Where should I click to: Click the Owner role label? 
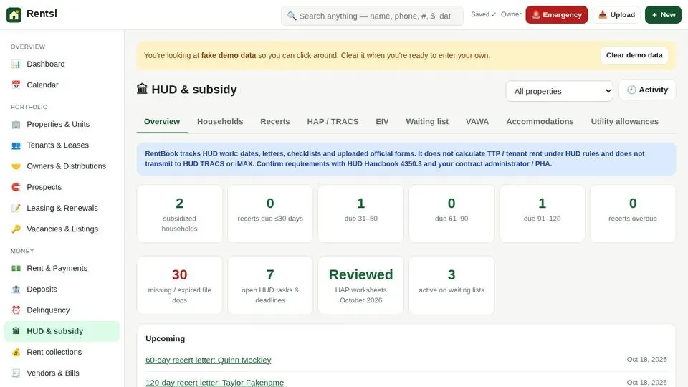pos(511,14)
